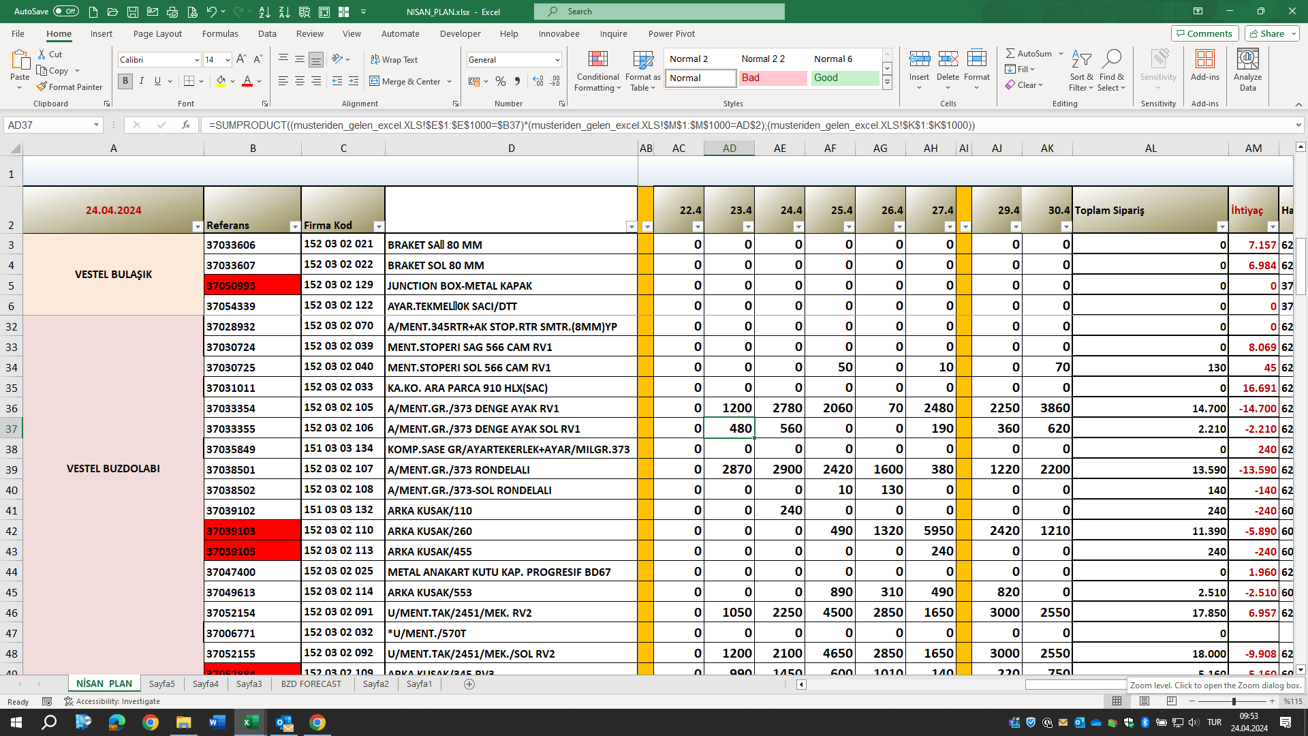Switch to the BZD FORECAST sheet tab
Screen dimensions: 1308x736
[x=311, y=684]
